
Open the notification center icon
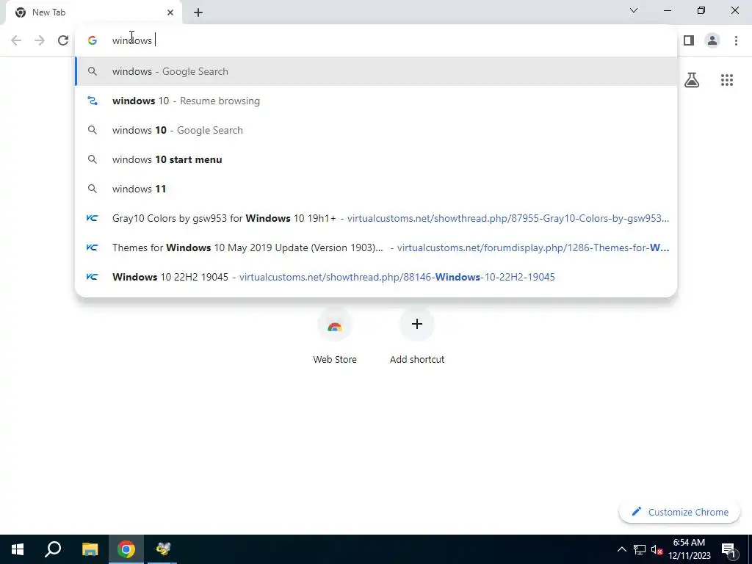[728, 549]
